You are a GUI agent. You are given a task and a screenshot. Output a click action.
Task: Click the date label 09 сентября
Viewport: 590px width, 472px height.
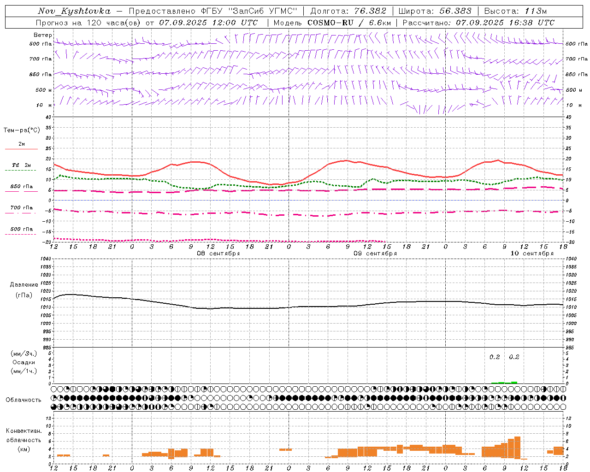pos(375,254)
